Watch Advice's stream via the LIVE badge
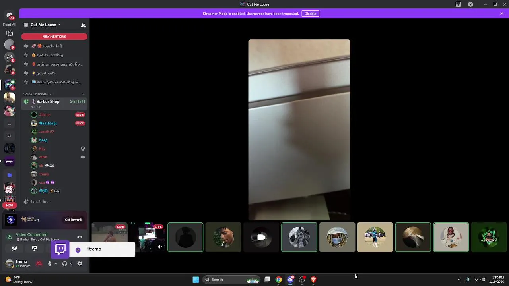 (x=80, y=115)
